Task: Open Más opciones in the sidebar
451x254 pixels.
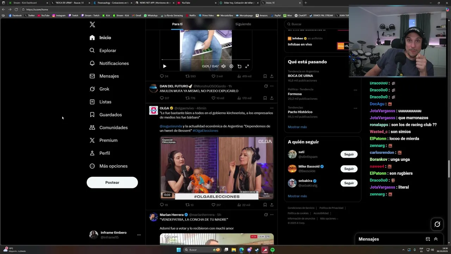Action: (x=109, y=166)
